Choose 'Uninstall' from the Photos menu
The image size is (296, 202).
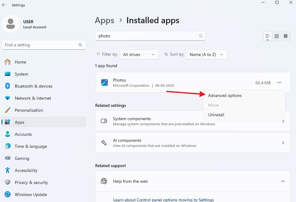216,115
